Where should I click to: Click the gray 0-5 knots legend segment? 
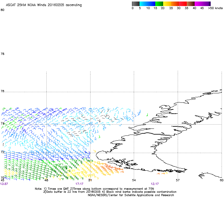click(136, 4)
